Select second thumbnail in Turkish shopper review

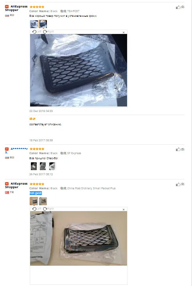[x=43, y=201]
